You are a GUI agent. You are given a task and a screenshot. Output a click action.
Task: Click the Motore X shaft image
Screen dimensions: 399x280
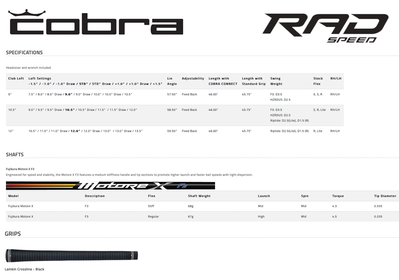tap(111, 186)
